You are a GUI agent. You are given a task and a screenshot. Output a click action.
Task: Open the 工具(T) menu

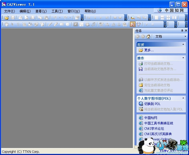coord(57,11)
